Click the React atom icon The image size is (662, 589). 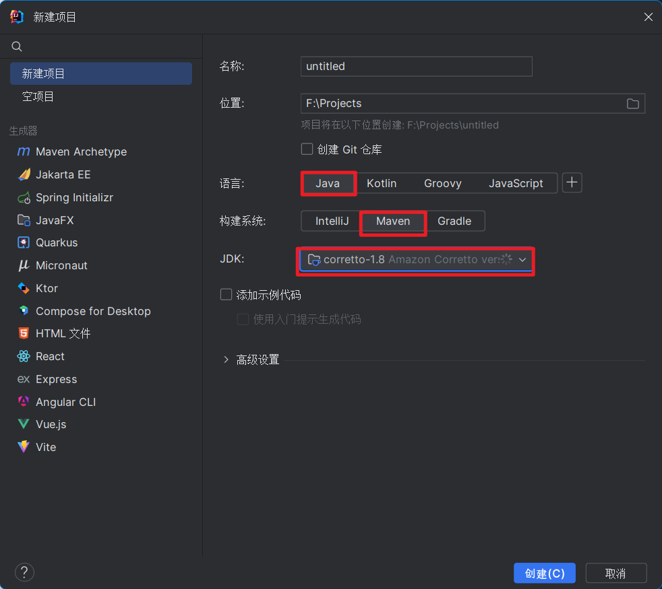click(x=24, y=356)
